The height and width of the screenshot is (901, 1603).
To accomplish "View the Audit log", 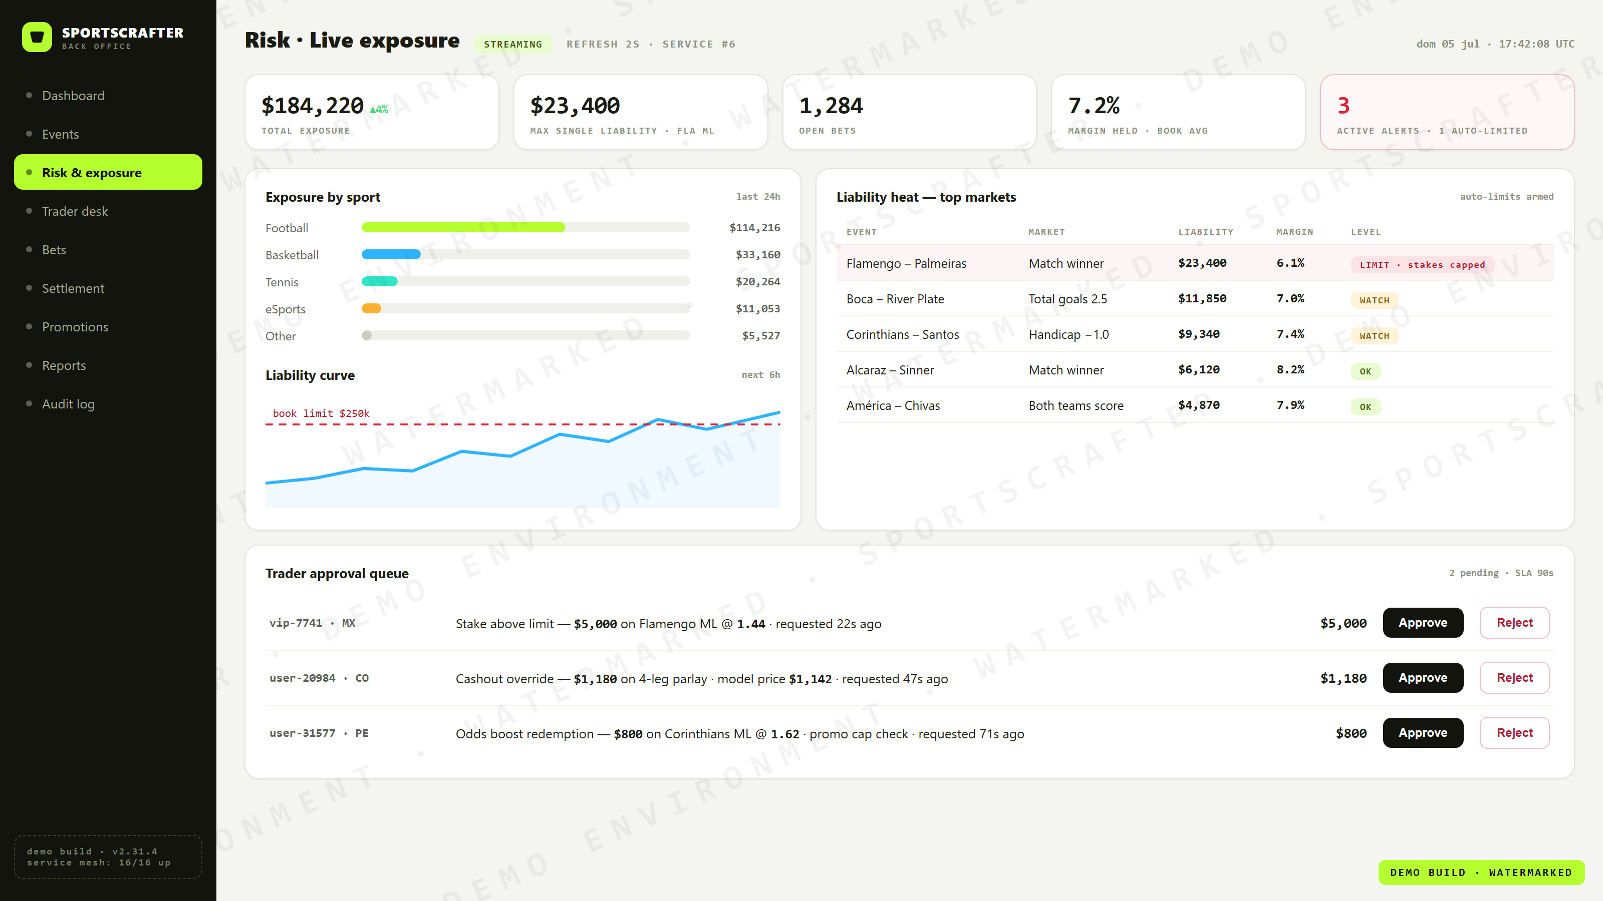I will coord(108,403).
